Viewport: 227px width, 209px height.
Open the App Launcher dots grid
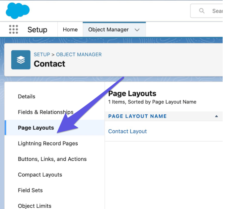[x=13, y=29]
